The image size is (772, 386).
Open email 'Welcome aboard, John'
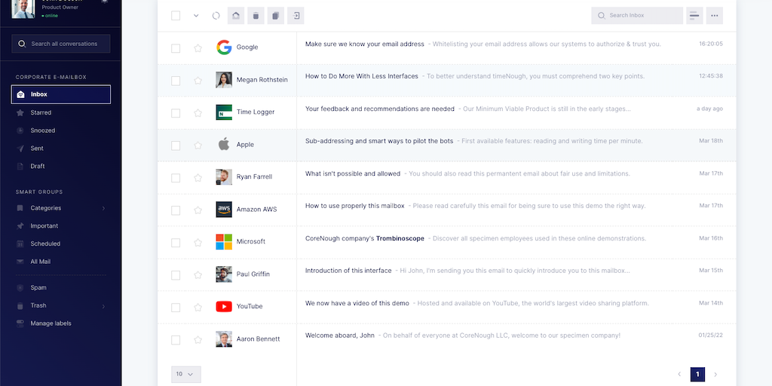click(x=340, y=335)
